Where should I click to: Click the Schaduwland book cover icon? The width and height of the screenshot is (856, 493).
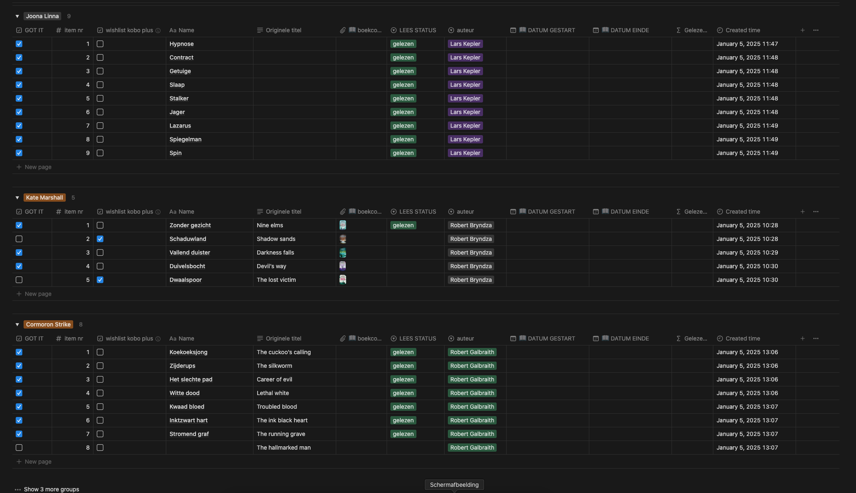[343, 239]
